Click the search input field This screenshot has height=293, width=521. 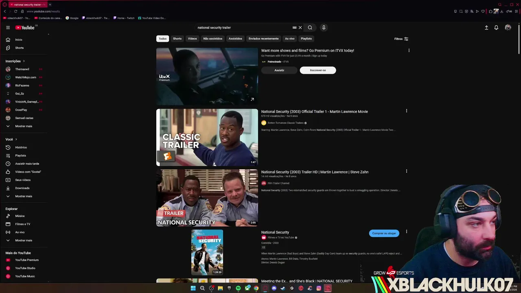243,28
